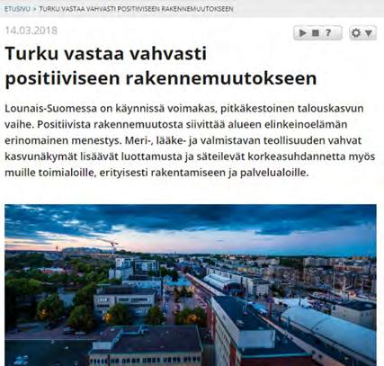Click the white arched hall roof in the photo
This screenshot has width=384, height=366.
pos(330,328)
